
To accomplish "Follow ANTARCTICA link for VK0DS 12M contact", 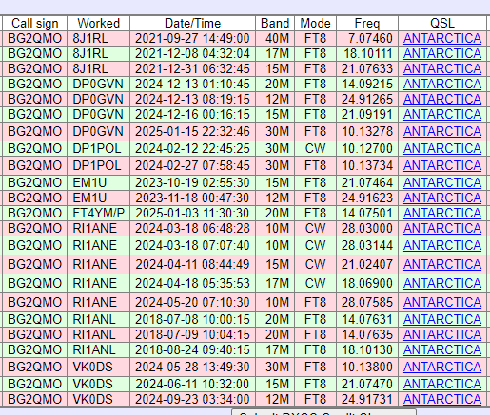I will tap(442, 400).
